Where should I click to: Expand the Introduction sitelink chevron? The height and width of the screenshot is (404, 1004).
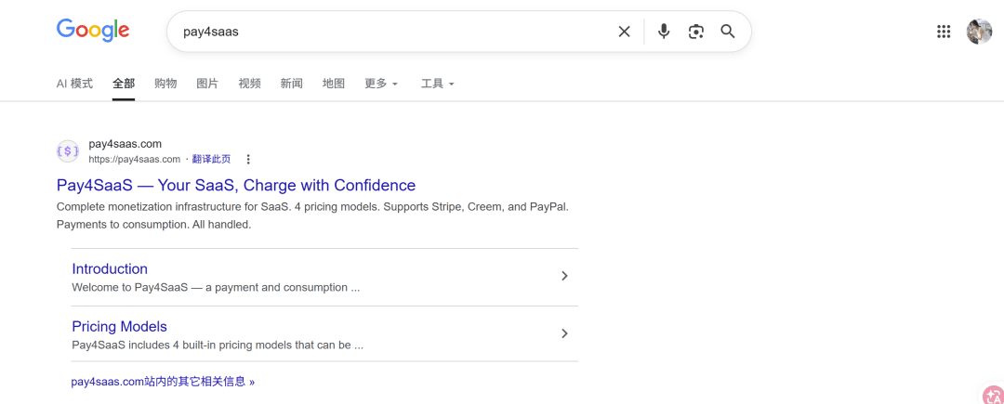(x=564, y=276)
